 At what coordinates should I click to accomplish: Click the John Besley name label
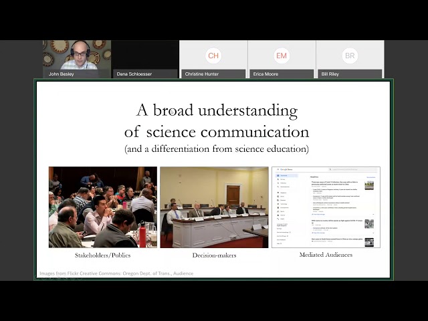click(x=61, y=74)
